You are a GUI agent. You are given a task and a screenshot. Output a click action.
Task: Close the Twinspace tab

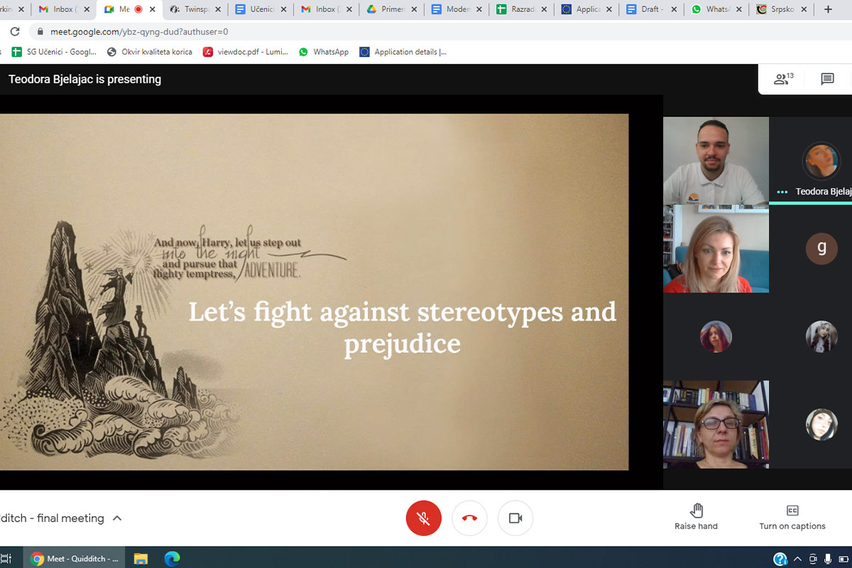(217, 9)
